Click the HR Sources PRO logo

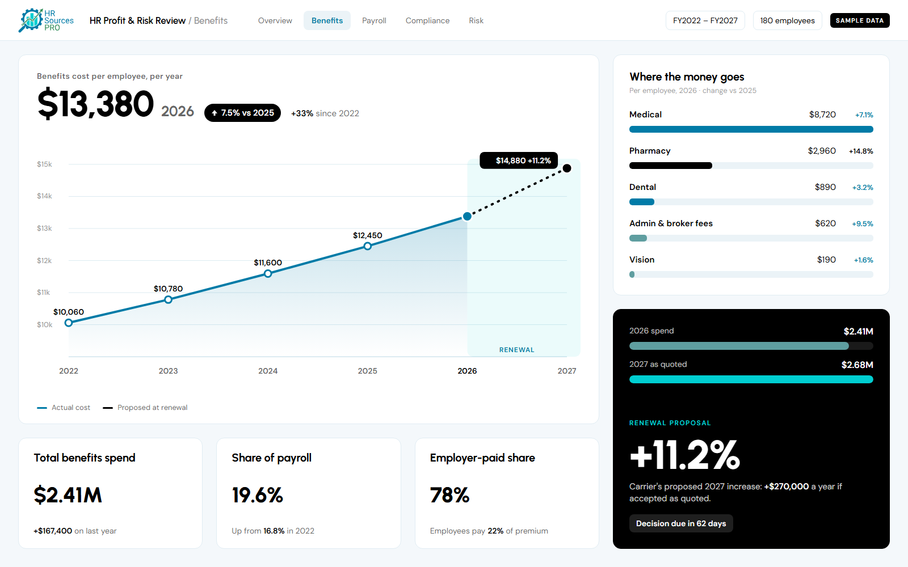pyautogui.click(x=46, y=20)
